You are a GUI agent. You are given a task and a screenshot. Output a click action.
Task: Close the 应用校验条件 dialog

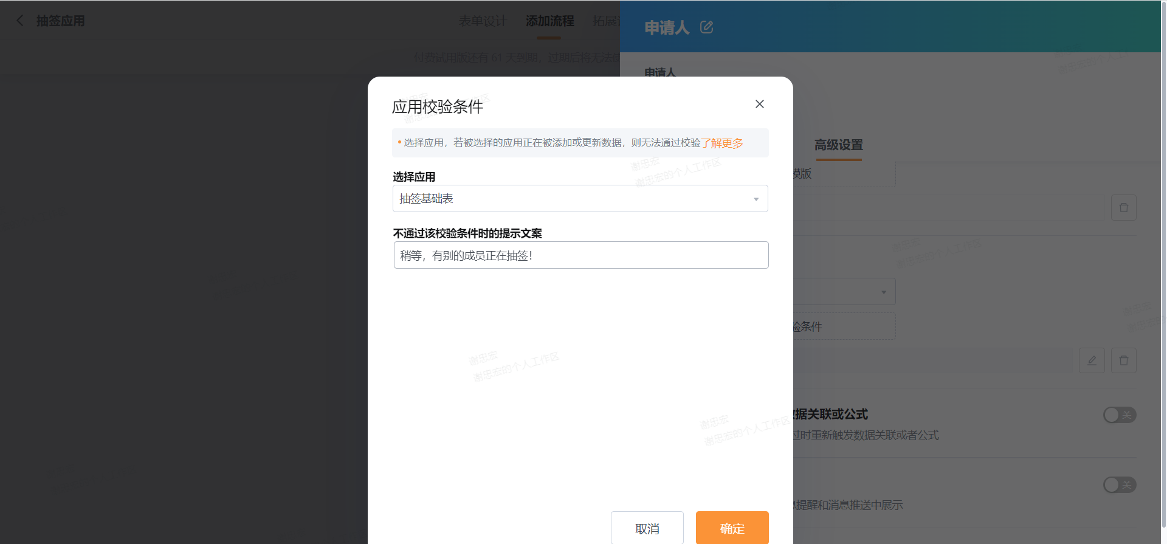pyautogui.click(x=759, y=104)
